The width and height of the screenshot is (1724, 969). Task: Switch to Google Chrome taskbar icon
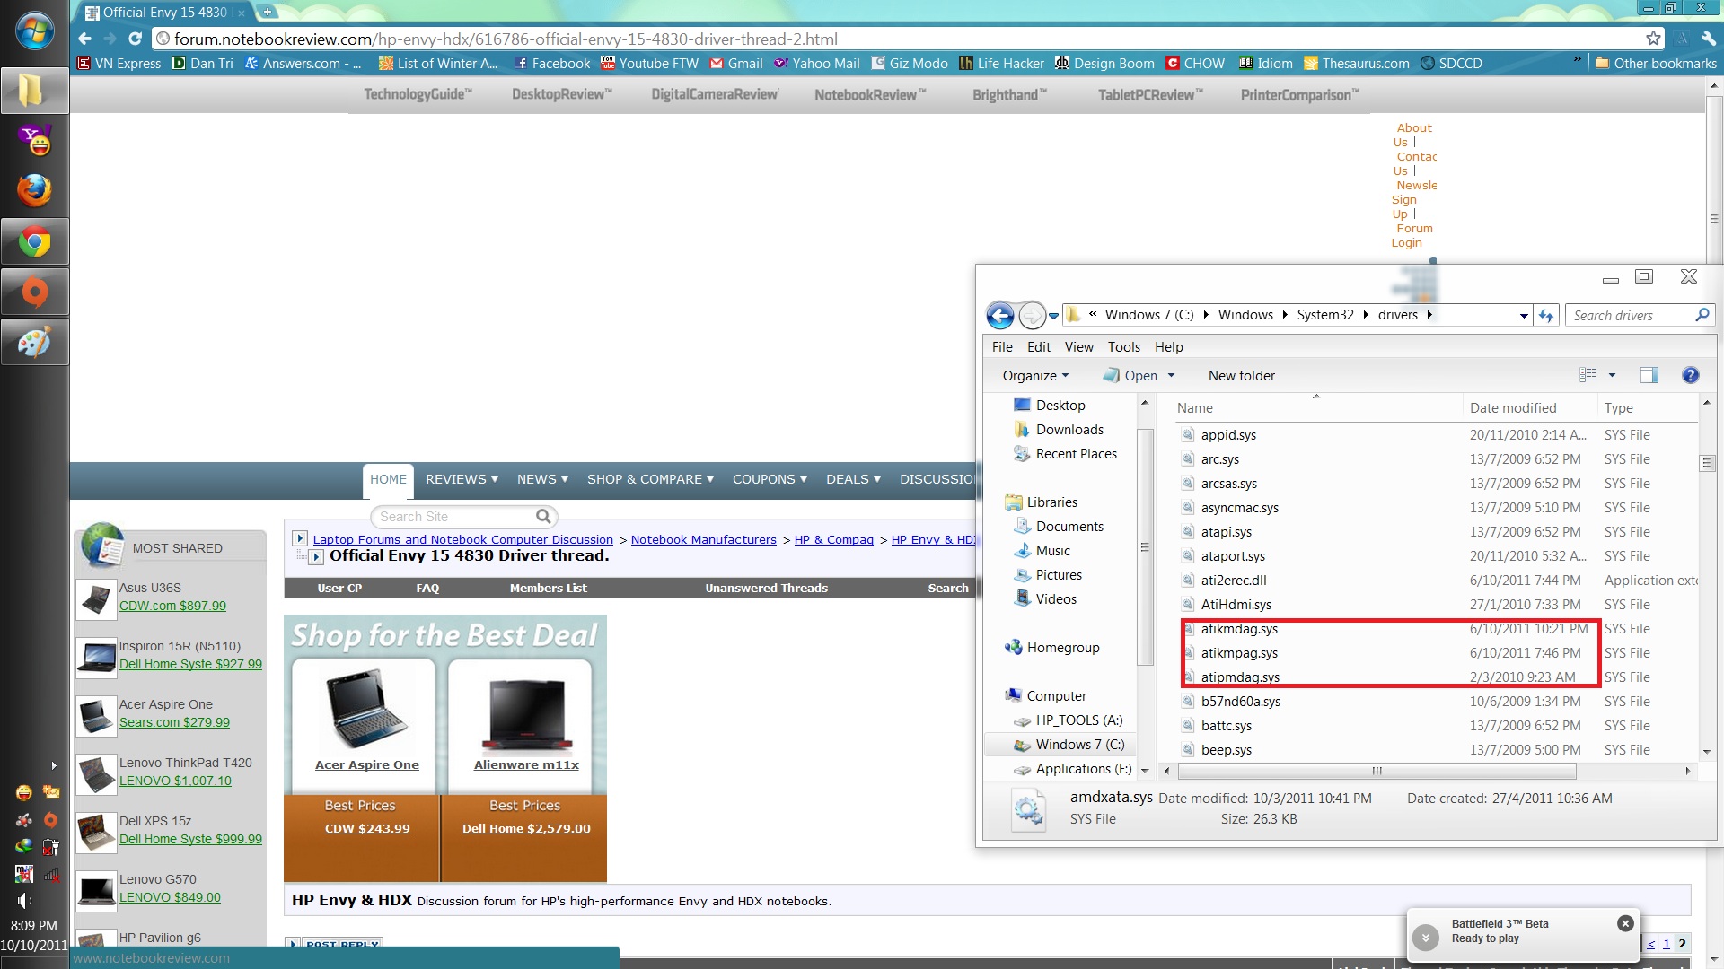pos(34,241)
